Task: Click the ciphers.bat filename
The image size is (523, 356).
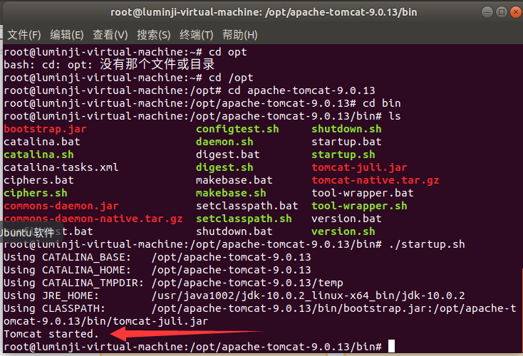Action: point(38,180)
